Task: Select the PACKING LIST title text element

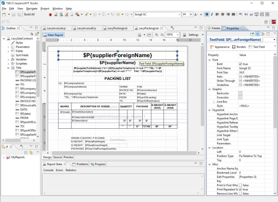Action: (x=118, y=79)
